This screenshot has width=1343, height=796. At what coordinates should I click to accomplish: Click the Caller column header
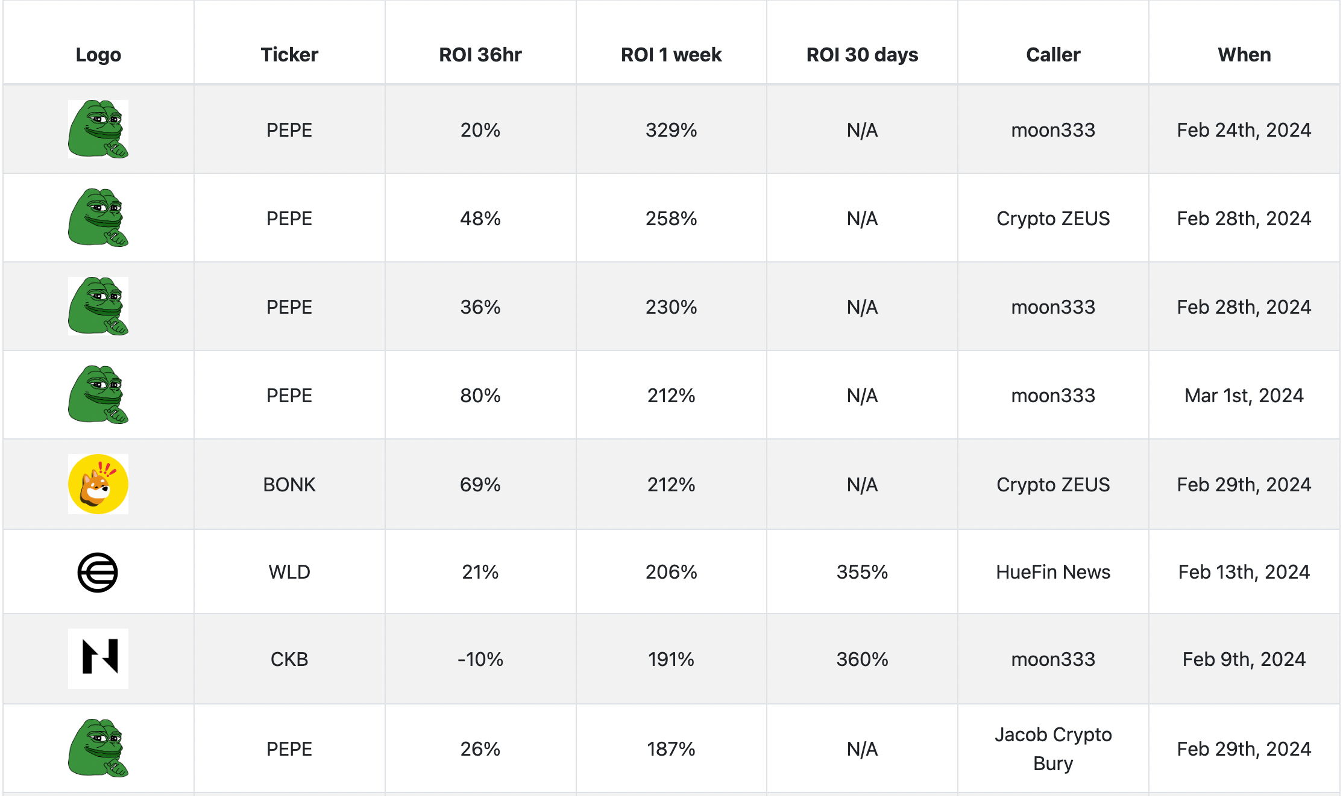pos(1053,55)
